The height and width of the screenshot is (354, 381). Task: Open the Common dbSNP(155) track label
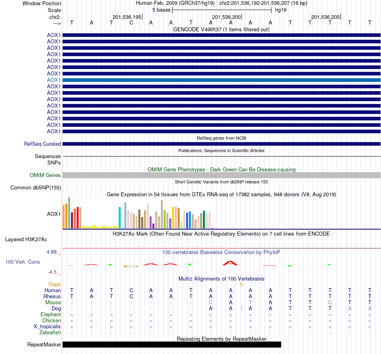[x=36, y=188]
